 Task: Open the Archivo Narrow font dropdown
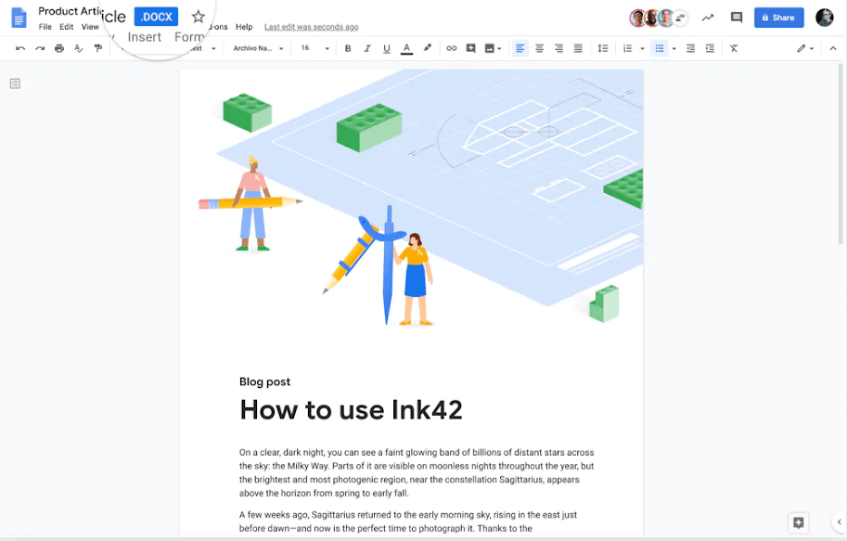click(x=258, y=48)
